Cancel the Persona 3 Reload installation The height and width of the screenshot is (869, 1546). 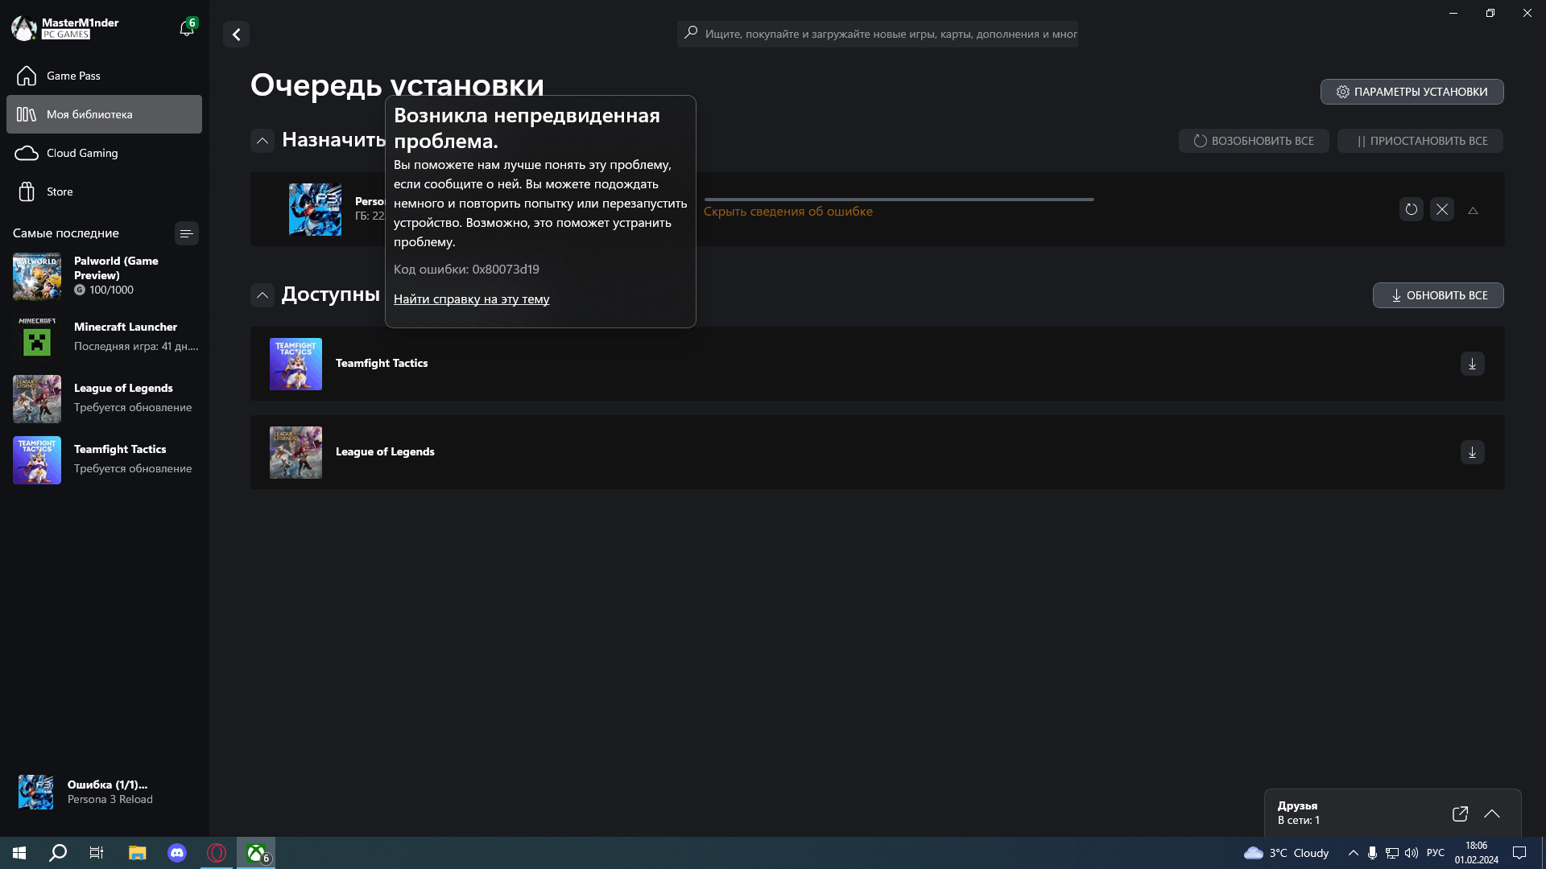click(x=1441, y=209)
